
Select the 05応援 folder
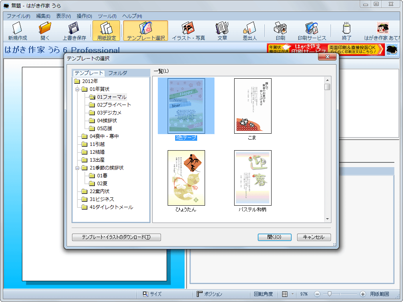pyautogui.click(x=100, y=129)
